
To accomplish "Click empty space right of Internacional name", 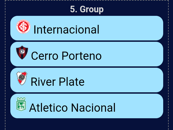I will coord(130,28).
